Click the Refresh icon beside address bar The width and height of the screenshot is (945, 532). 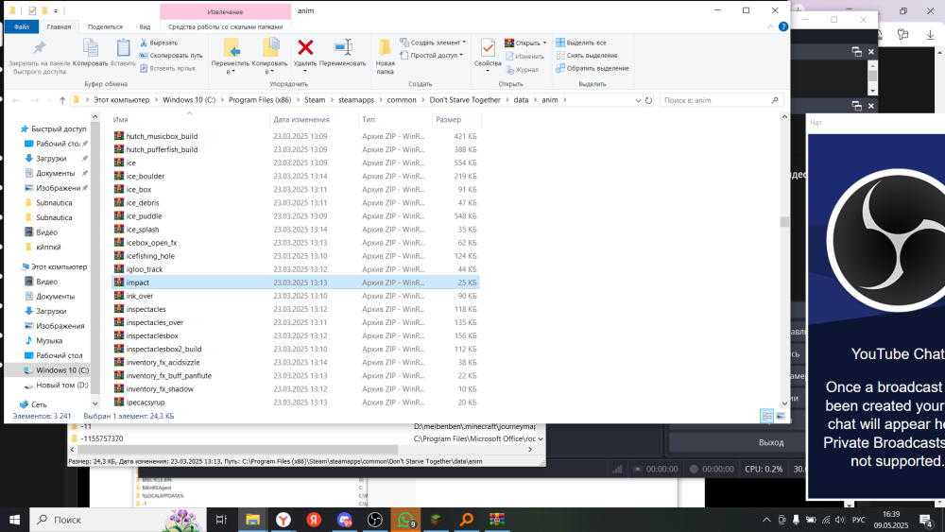tap(648, 100)
